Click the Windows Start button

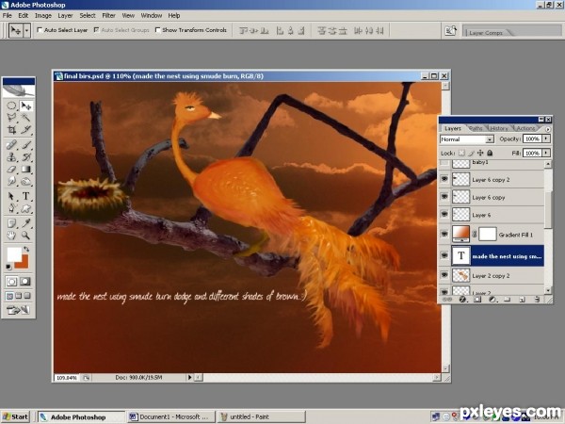tap(15, 417)
